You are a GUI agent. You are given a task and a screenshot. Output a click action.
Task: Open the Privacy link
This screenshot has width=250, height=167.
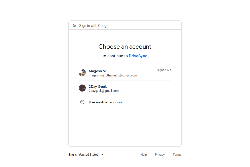[160, 155]
